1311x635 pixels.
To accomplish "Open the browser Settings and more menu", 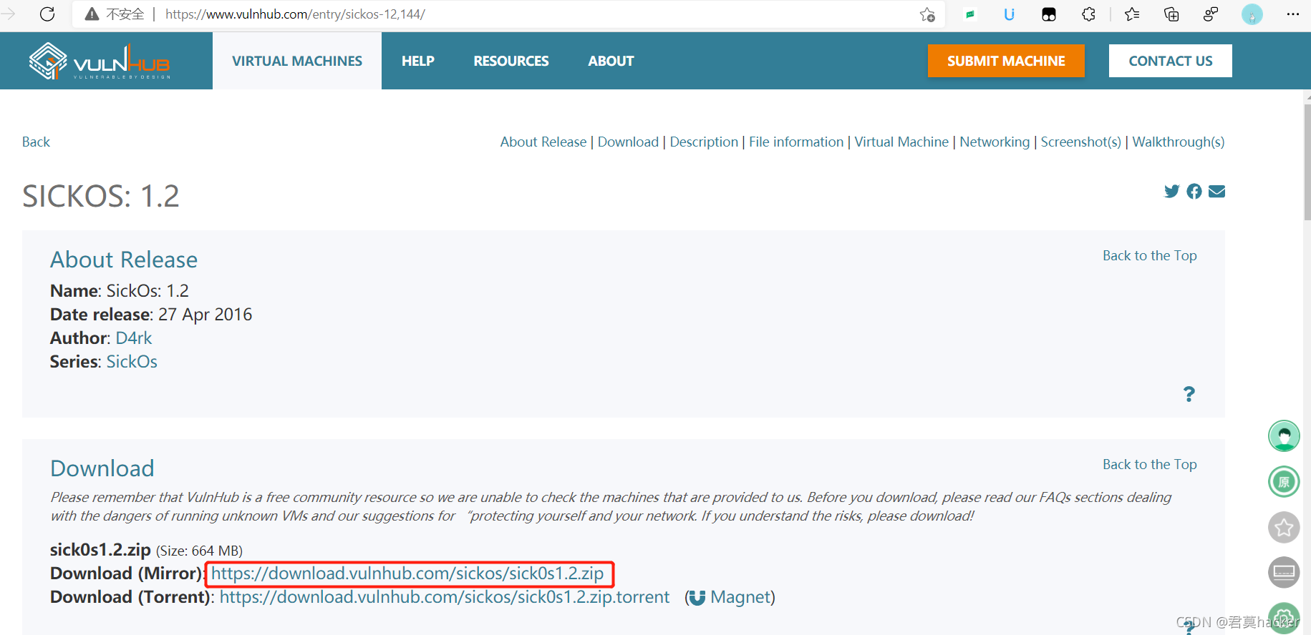I will (1292, 14).
